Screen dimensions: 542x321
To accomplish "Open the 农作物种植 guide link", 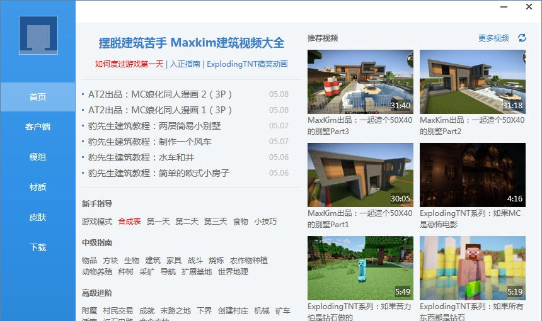I will [249, 260].
